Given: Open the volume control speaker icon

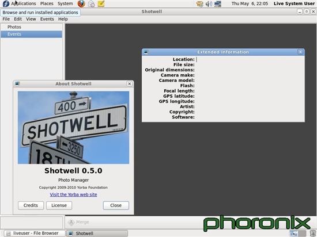Looking at the screenshot, I should click(209, 4).
